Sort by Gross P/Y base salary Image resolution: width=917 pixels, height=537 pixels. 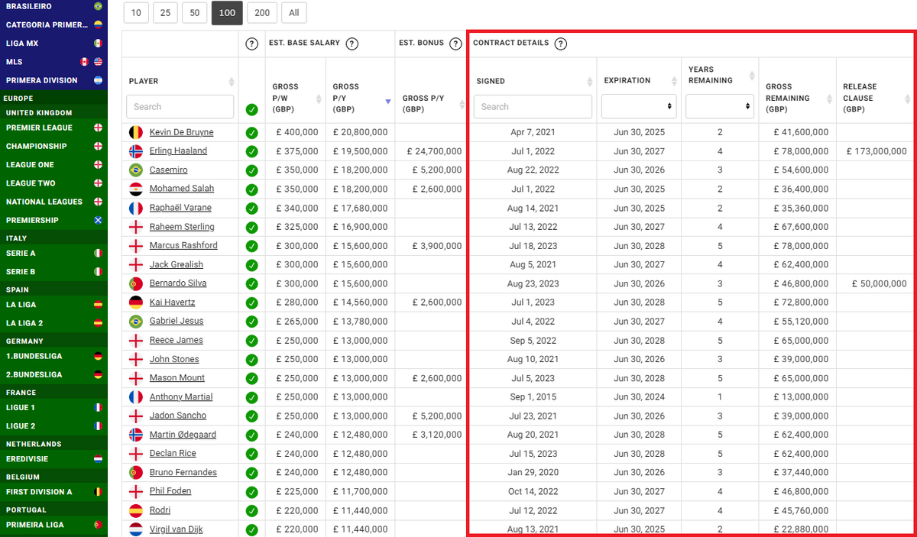[x=387, y=101]
